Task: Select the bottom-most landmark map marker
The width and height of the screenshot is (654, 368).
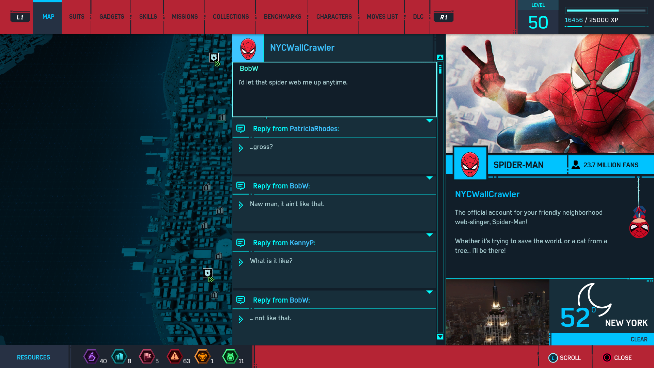Action: click(214, 295)
